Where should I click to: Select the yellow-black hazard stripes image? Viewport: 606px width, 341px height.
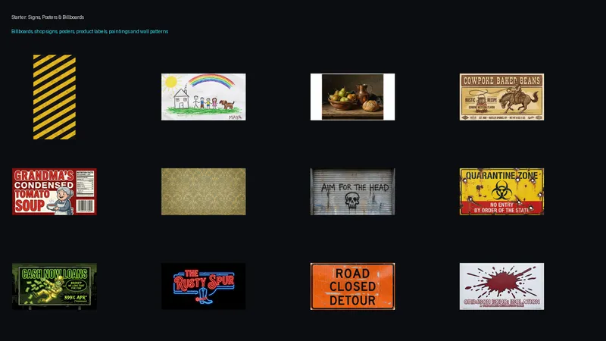(x=55, y=97)
